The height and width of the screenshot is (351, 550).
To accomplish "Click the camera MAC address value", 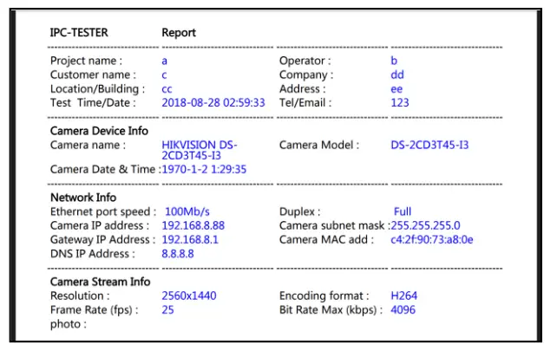I will click(x=432, y=239).
